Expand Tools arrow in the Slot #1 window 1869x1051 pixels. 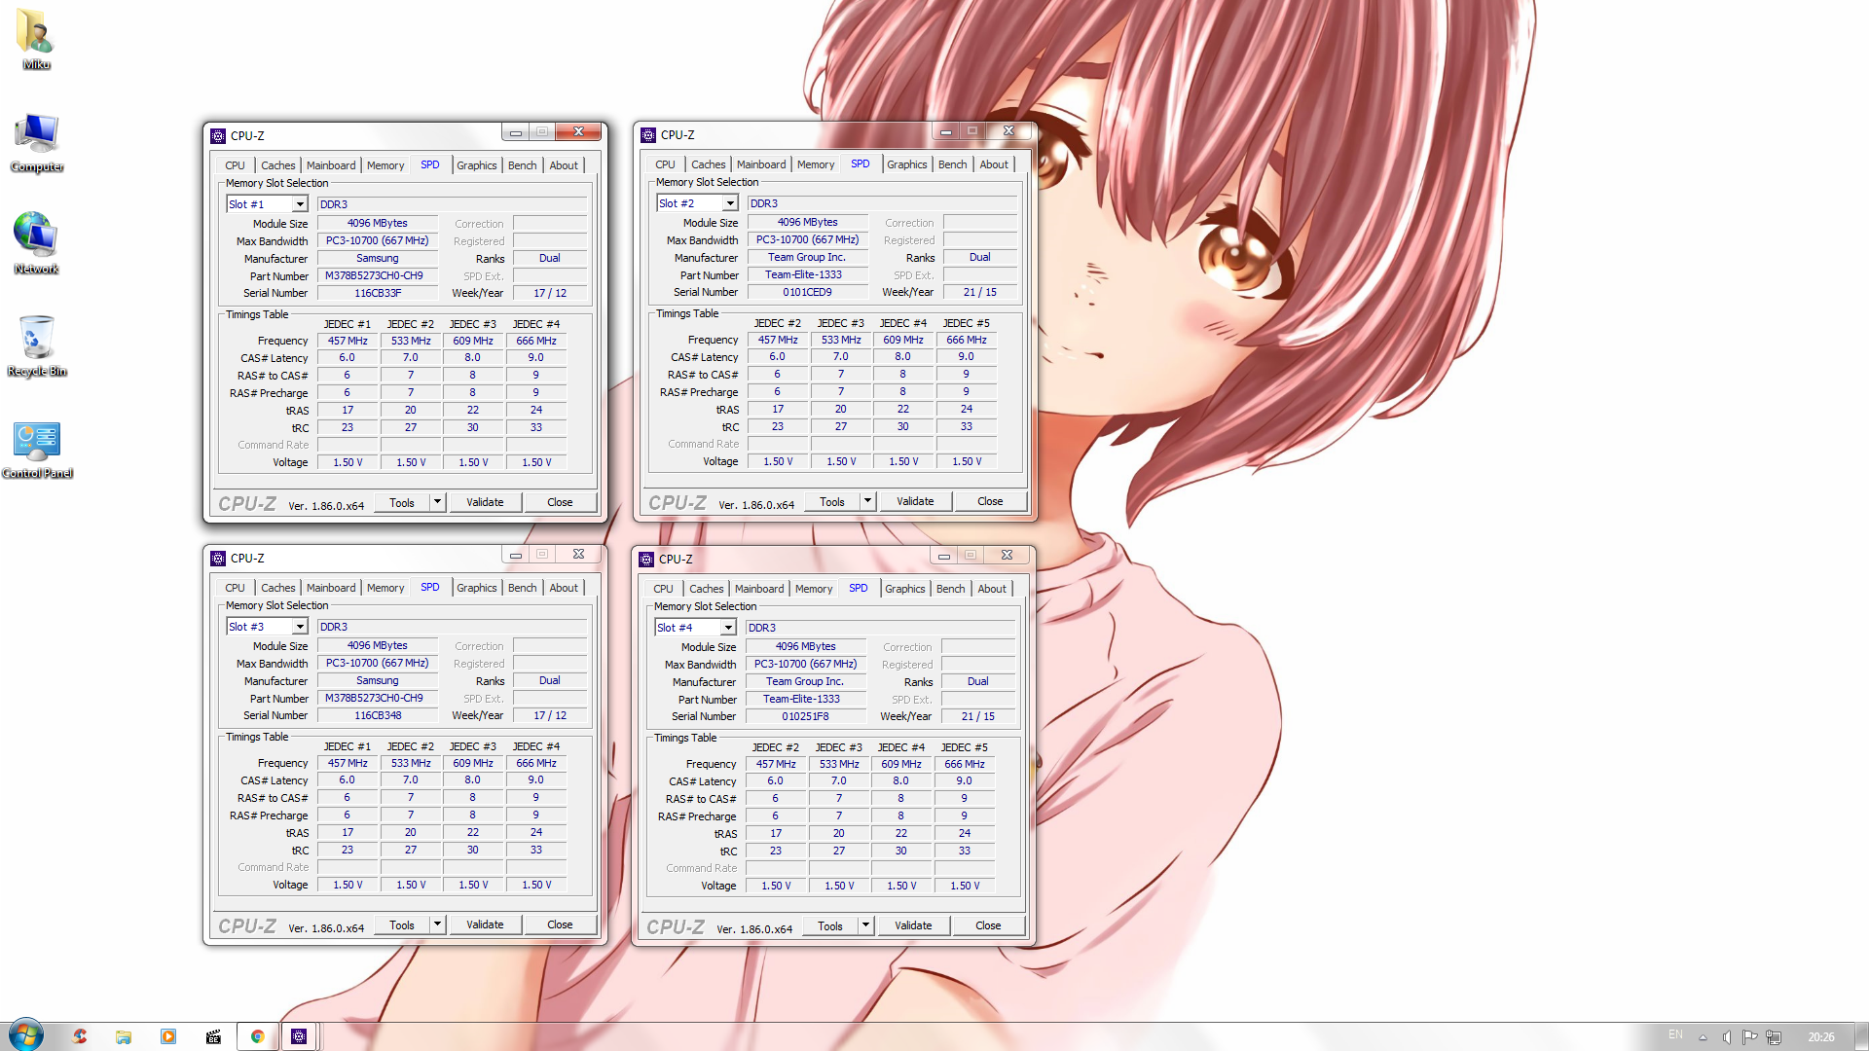(x=437, y=502)
